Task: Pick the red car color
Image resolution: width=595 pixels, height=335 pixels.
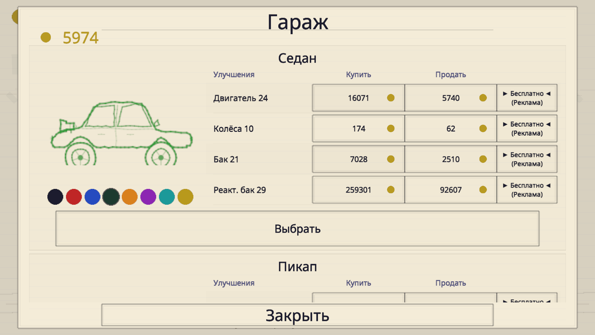Action: coord(74,197)
